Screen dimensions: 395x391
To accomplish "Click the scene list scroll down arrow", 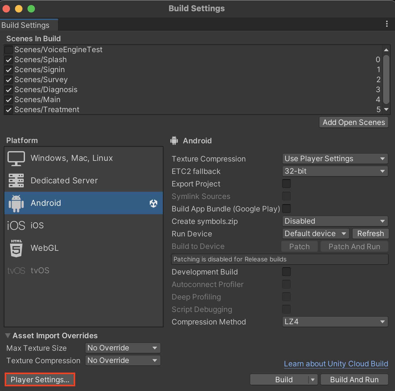I will click(386, 109).
